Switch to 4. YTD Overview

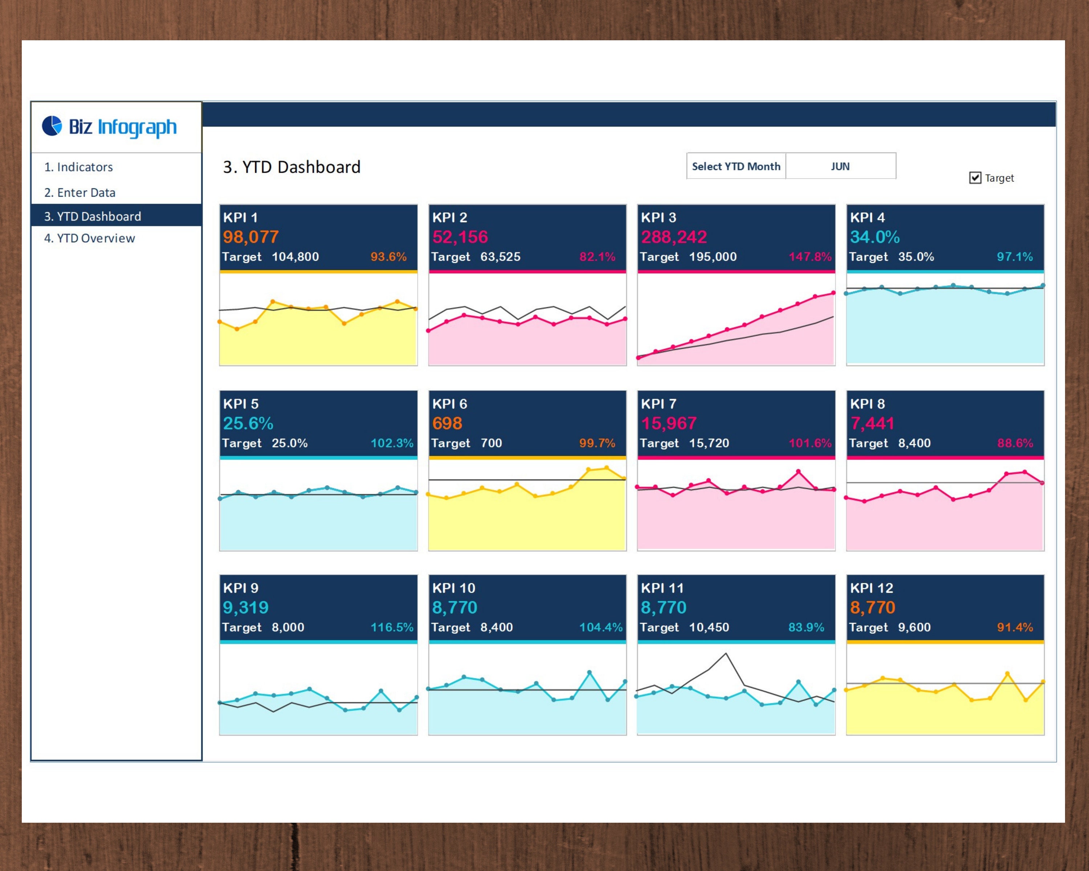(89, 238)
